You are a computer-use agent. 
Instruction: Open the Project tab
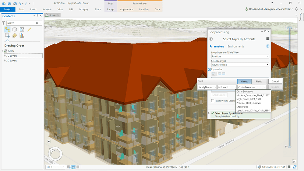8,9
